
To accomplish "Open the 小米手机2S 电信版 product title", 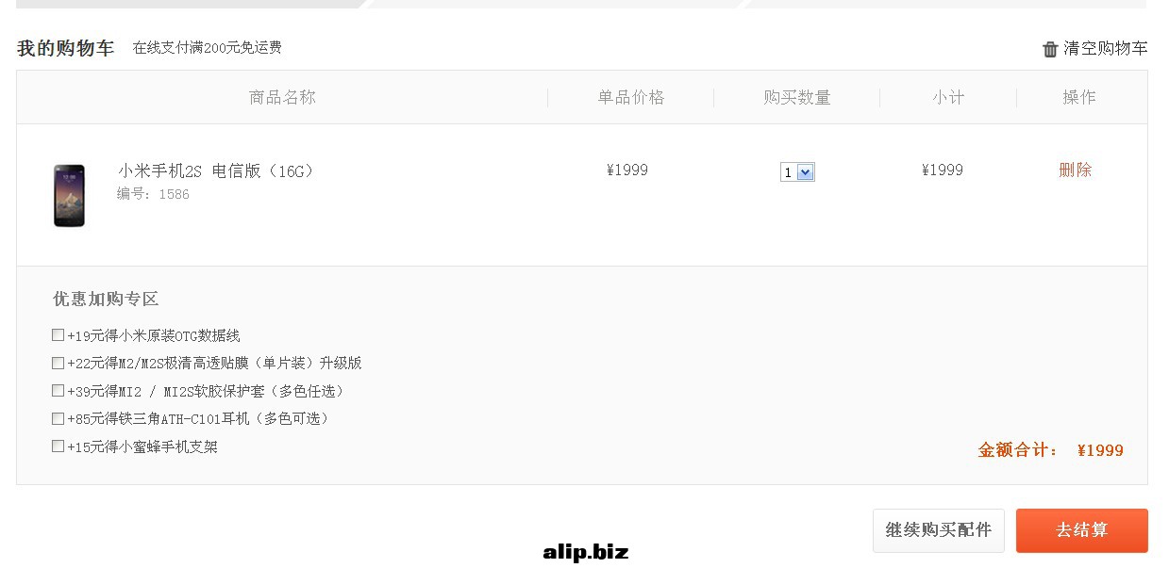I will pos(216,170).
